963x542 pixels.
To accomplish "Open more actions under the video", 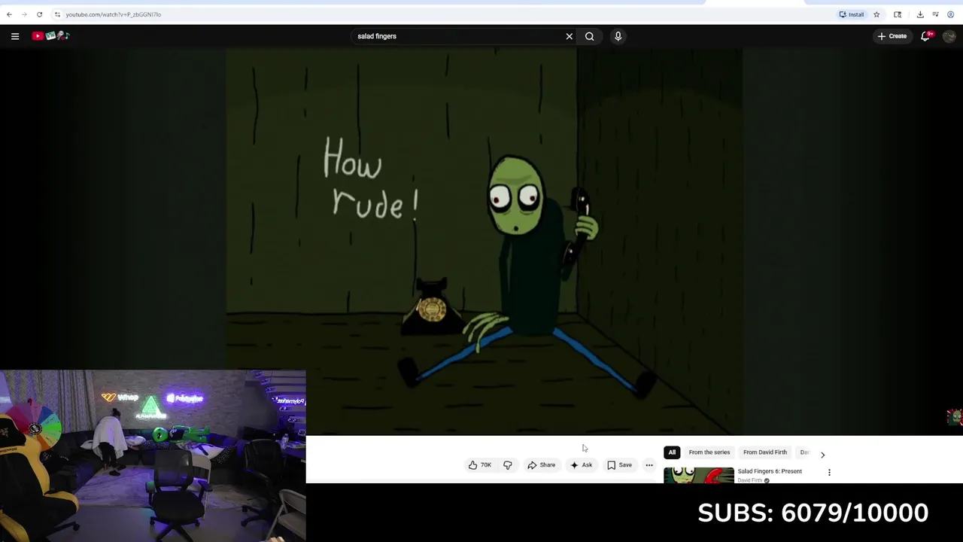I will [649, 465].
